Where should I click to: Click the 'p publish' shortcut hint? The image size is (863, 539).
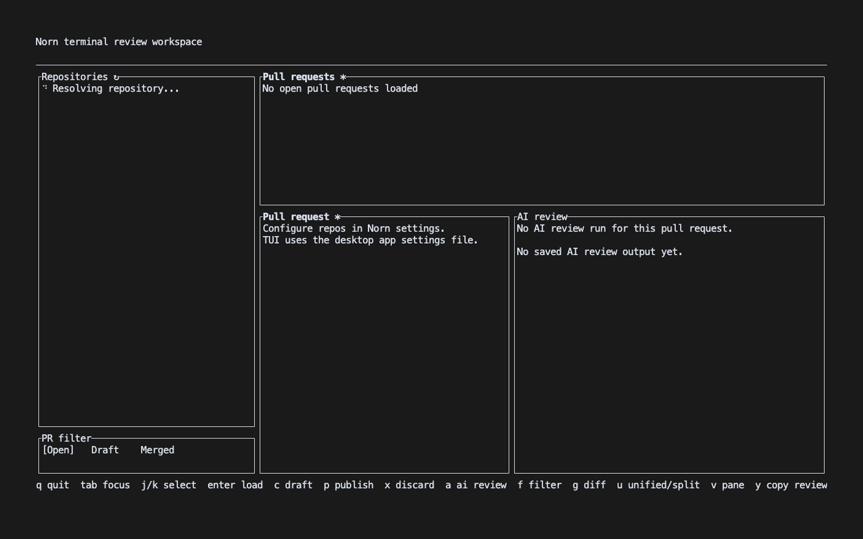(348, 485)
